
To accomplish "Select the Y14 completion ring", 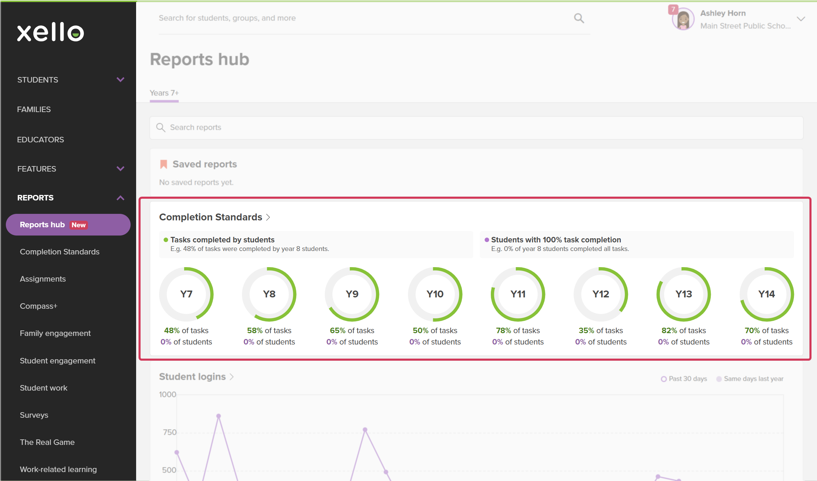I will pos(767,294).
